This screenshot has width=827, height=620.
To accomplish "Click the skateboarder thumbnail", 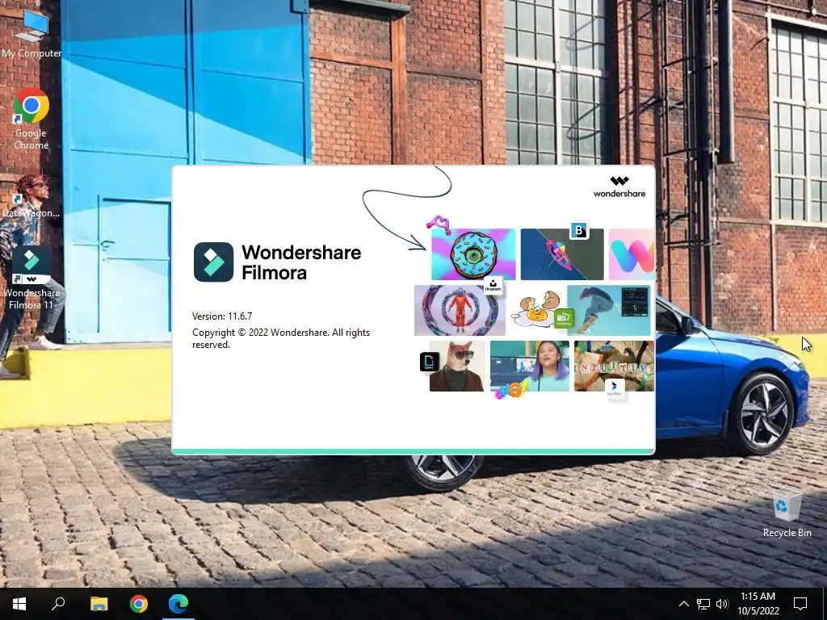I will point(609,311).
